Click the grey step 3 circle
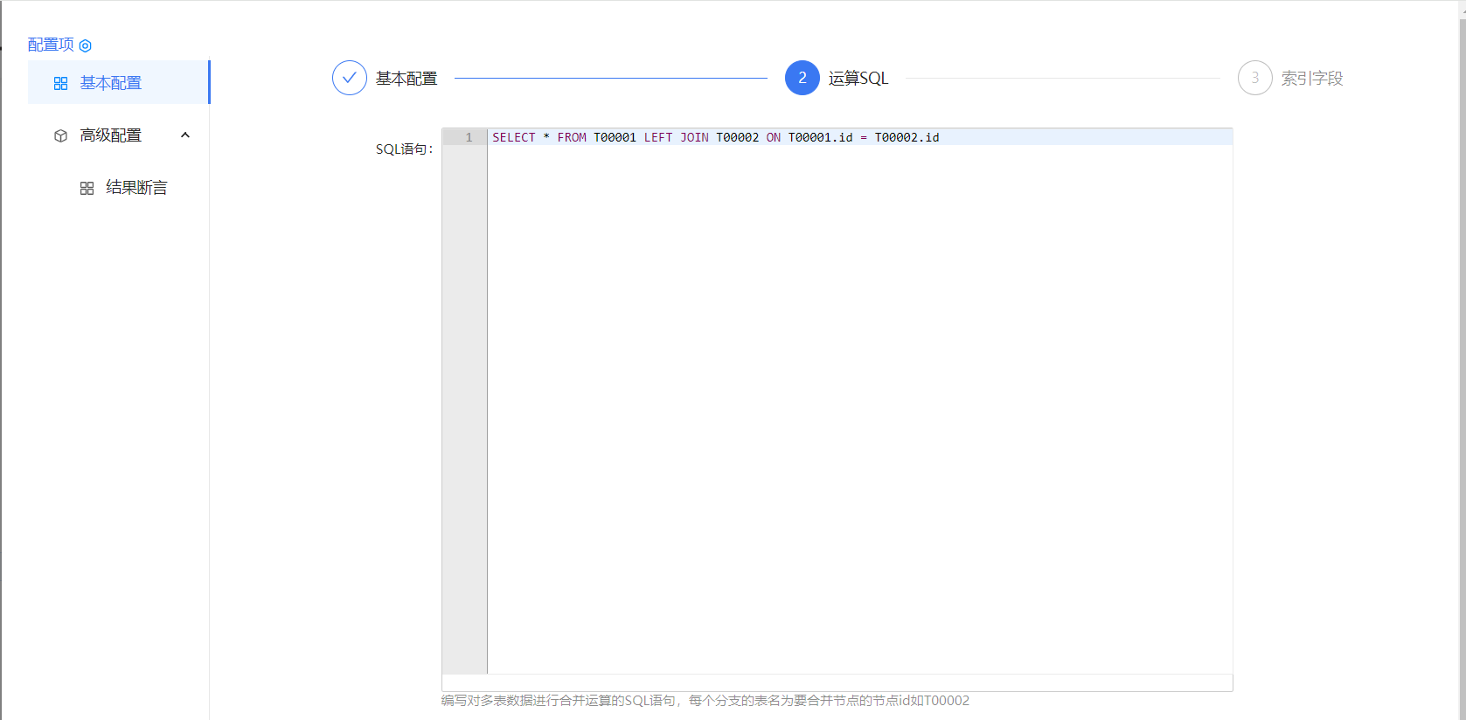 point(1254,78)
